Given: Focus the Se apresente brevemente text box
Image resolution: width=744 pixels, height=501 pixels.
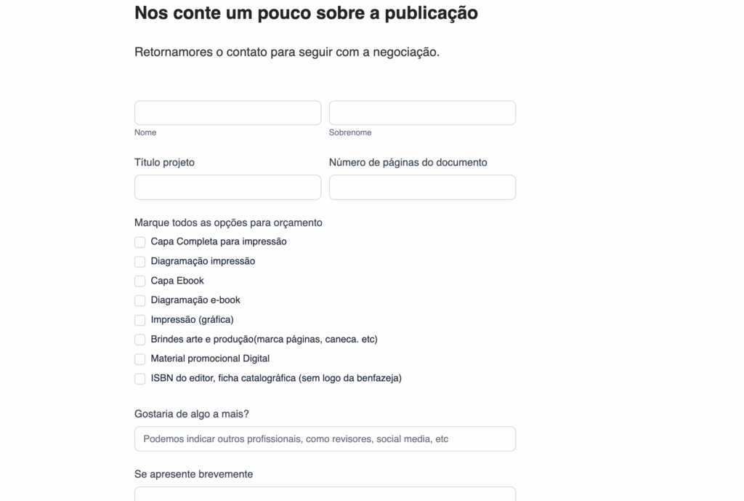Looking at the screenshot, I should [x=325, y=494].
